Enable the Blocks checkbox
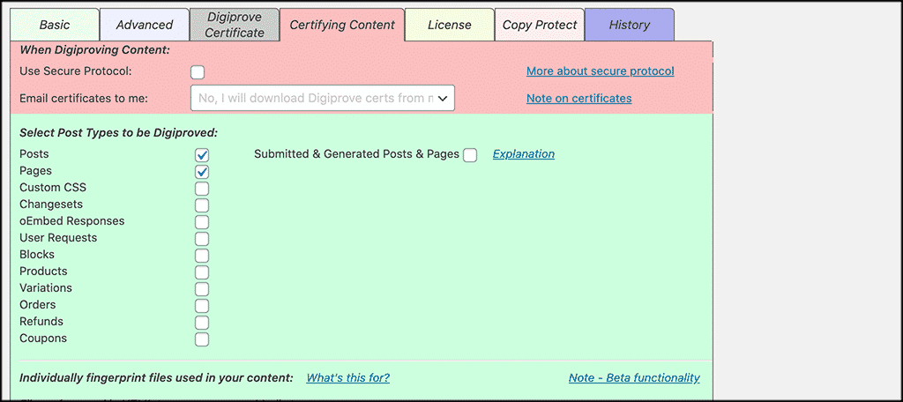 click(202, 255)
